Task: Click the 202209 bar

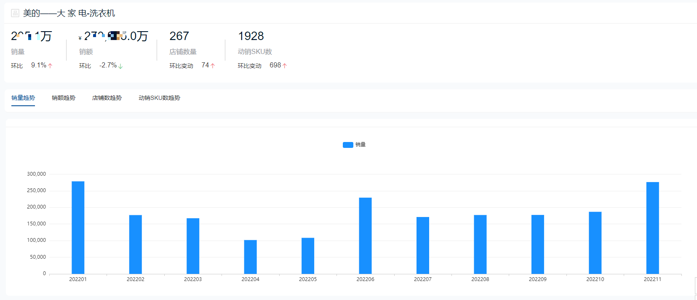Action: 538,244
